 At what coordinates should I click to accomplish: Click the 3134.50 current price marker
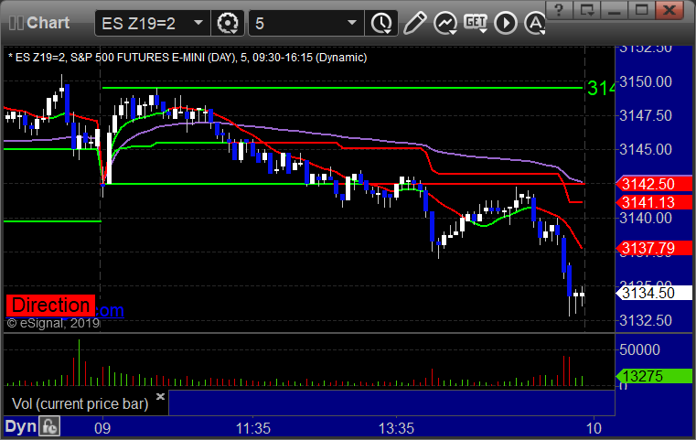pyautogui.click(x=653, y=293)
